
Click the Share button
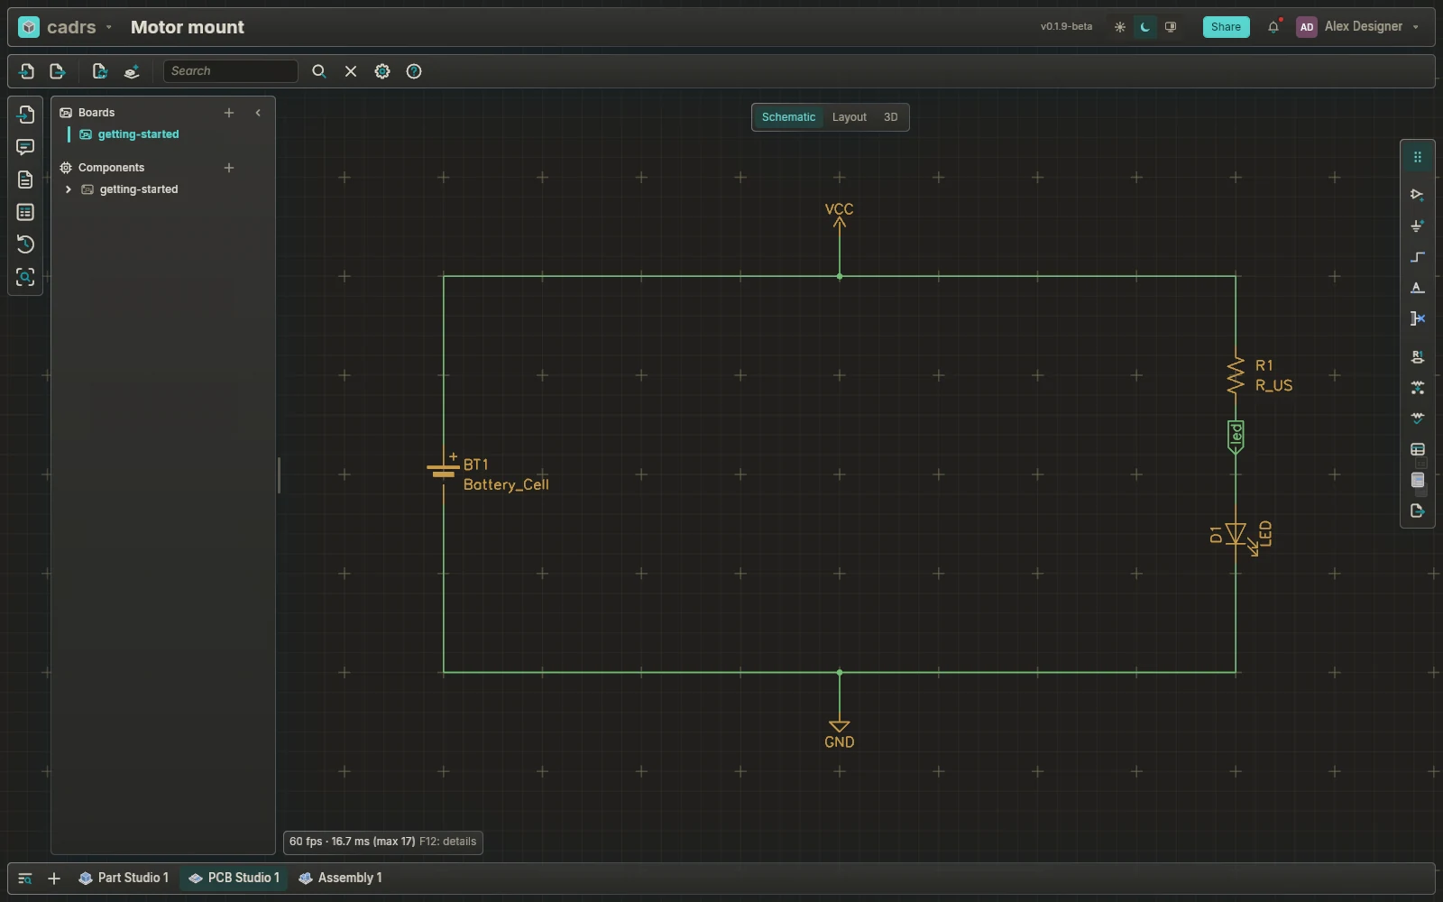coord(1226,27)
